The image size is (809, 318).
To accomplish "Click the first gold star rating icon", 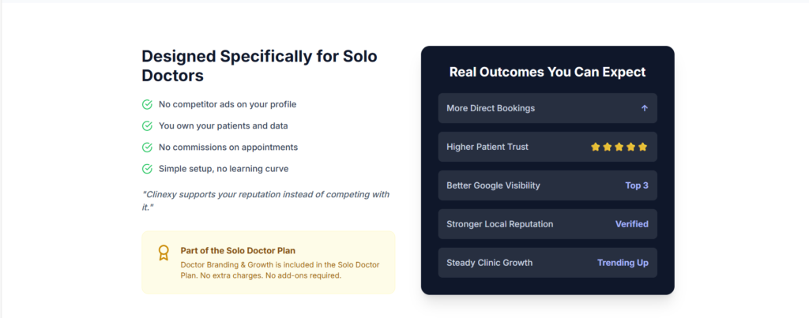I will (596, 147).
